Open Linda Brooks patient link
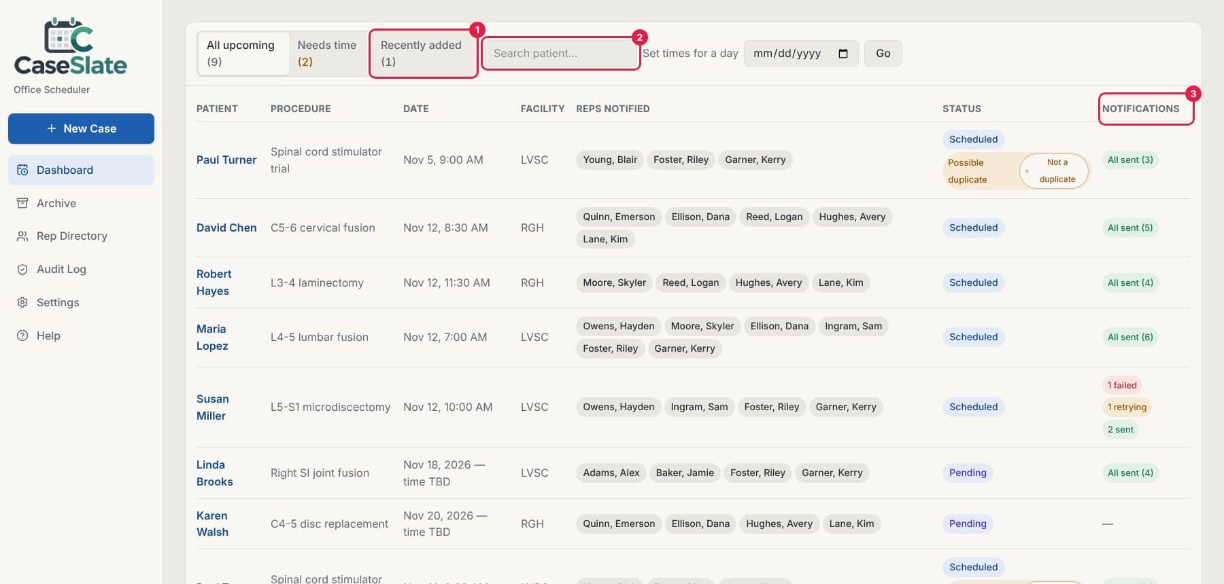This screenshot has width=1224, height=584. pos(214,473)
